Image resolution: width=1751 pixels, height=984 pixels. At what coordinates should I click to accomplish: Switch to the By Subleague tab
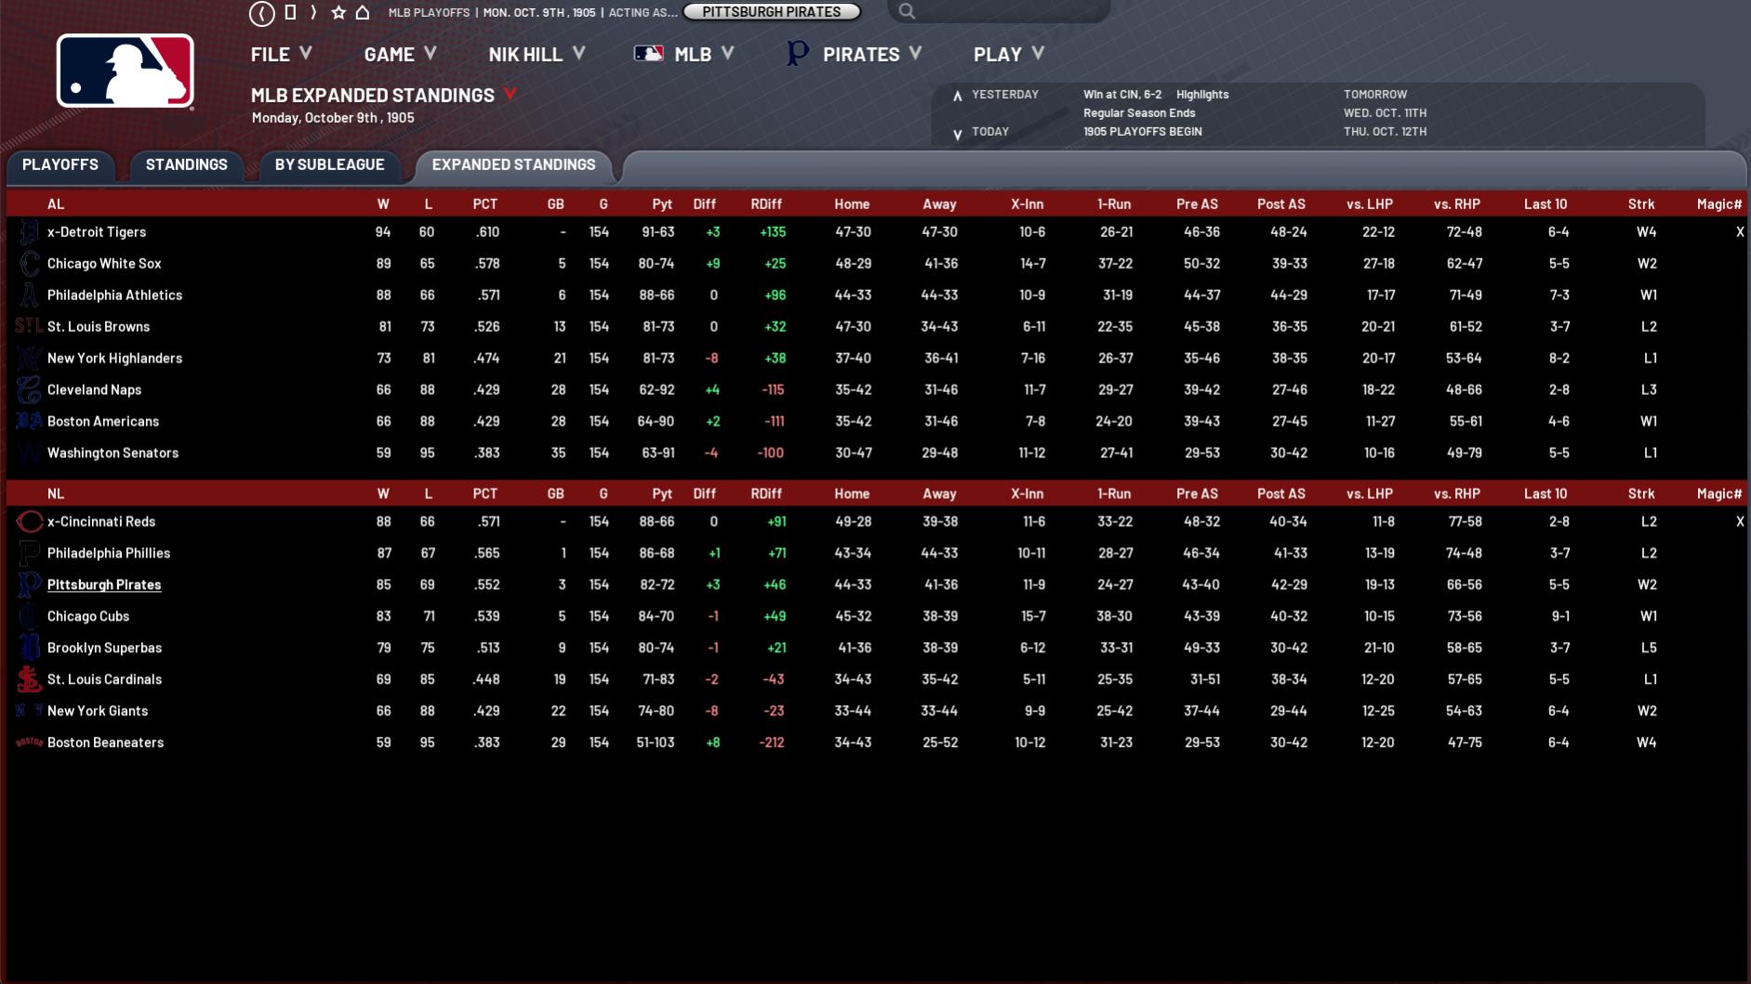(329, 164)
